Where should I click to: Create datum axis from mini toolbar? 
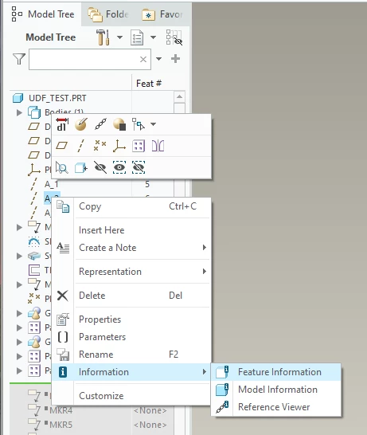[x=80, y=146]
